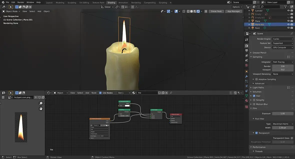Open the Device GPU Compute dropdown
Screen dimensions: 295x159
tap(283, 48)
